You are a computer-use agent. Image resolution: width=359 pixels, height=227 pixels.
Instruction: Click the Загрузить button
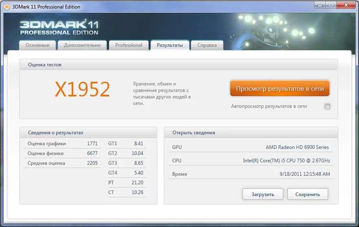(x=263, y=194)
